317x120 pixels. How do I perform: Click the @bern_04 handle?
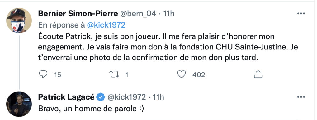(138, 14)
